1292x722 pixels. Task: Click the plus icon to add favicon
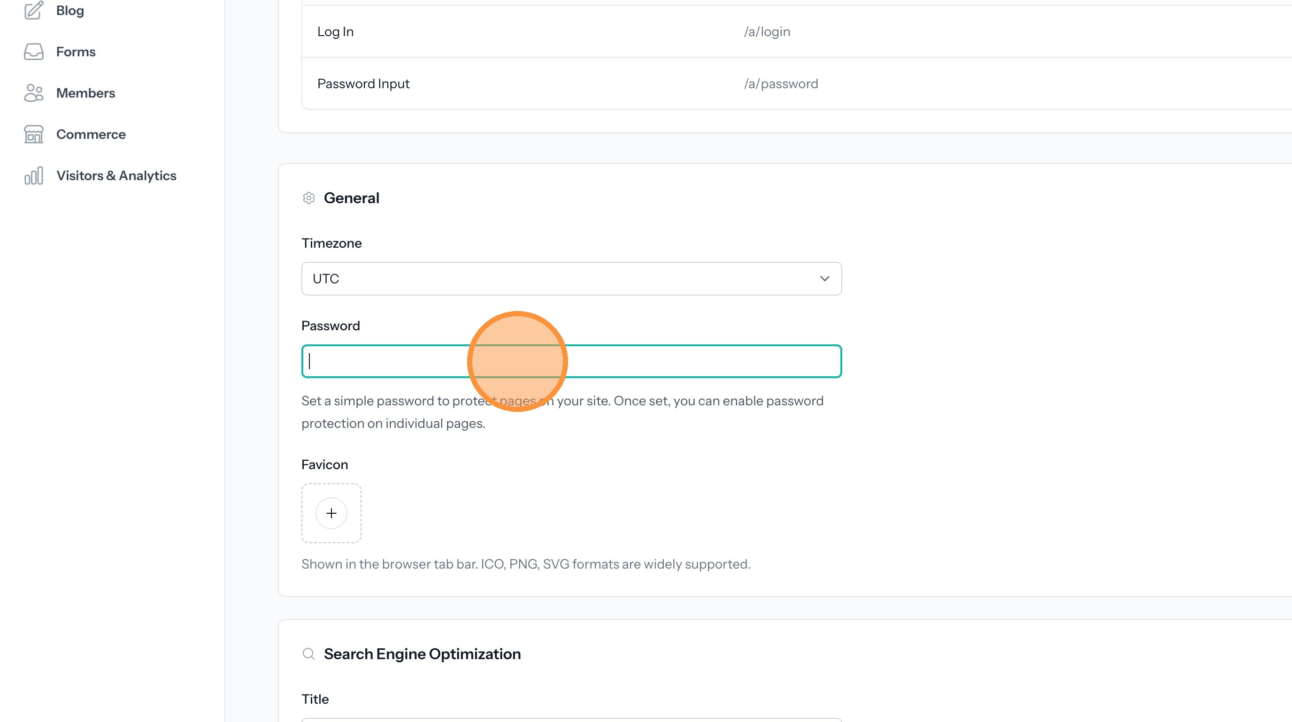coord(331,513)
